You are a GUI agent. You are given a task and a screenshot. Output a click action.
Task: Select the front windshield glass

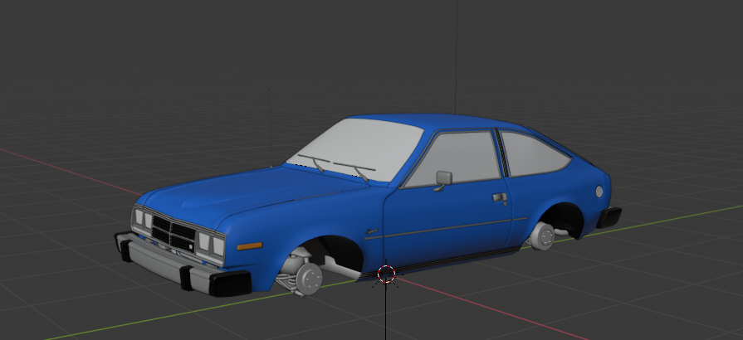coord(355,149)
